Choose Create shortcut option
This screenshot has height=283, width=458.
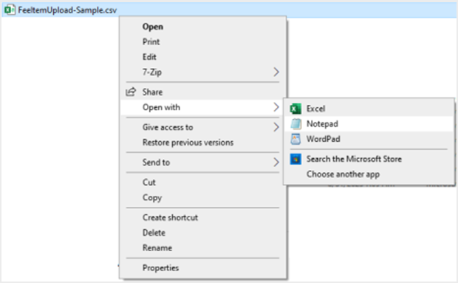click(x=170, y=217)
